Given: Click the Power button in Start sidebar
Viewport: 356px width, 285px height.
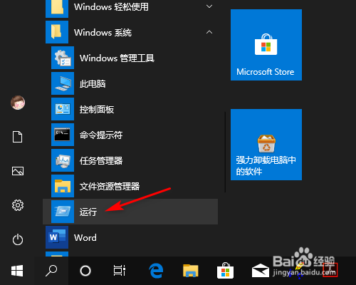Looking at the screenshot, I should click(x=18, y=239).
